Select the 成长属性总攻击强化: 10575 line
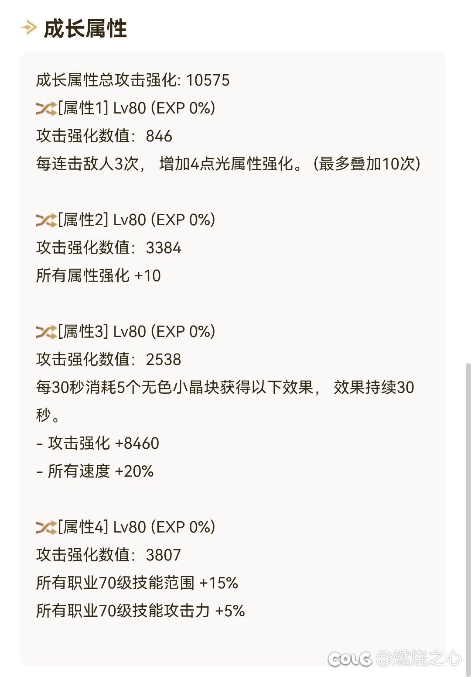Image resolution: width=471 pixels, height=677 pixels. 133,80
